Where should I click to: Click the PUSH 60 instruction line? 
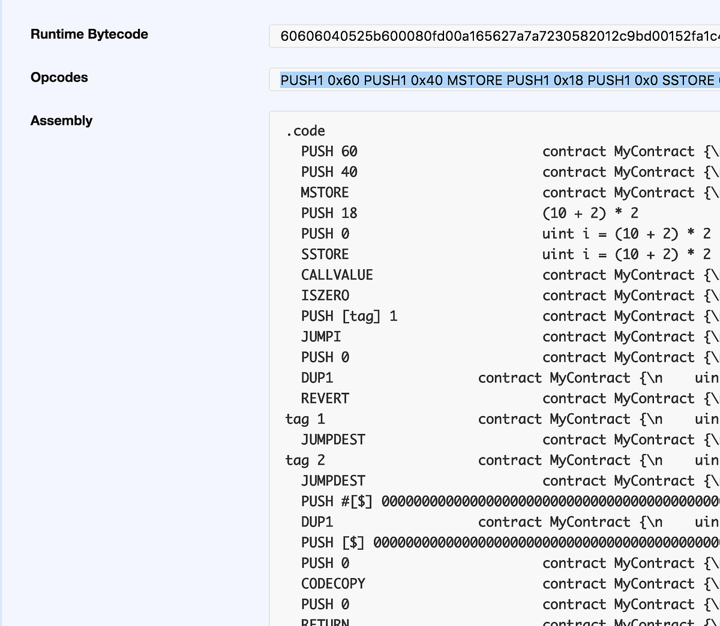tap(329, 151)
